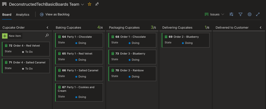Screen dimensions: 266x109
Task: Open board settings gear icon
Action: click(x=249, y=14)
